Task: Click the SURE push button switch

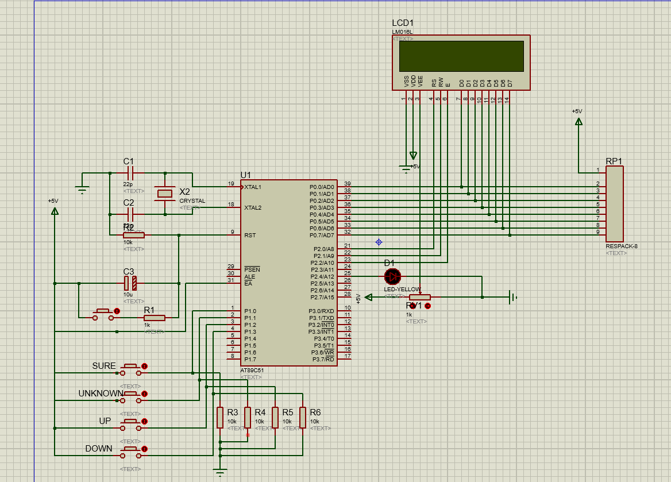Action: click(x=130, y=369)
